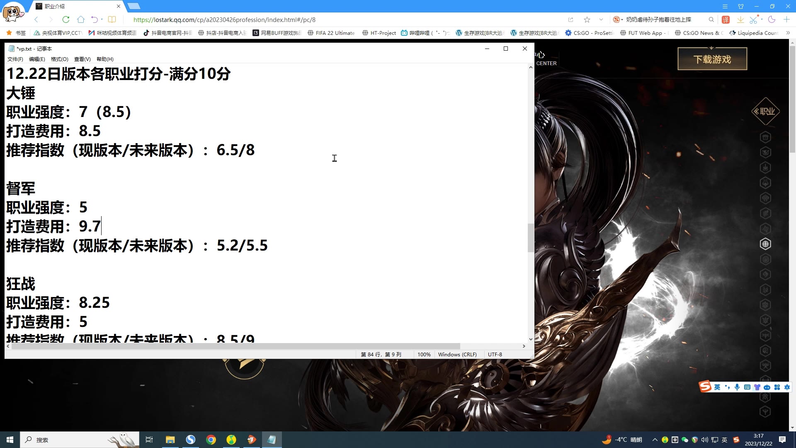Click the download icon in browser toolbar
The image size is (796, 448).
[x=740, y=19]
